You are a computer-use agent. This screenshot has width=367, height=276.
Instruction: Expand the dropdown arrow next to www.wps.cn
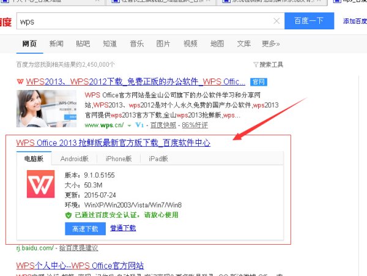(x=129, y=125)
